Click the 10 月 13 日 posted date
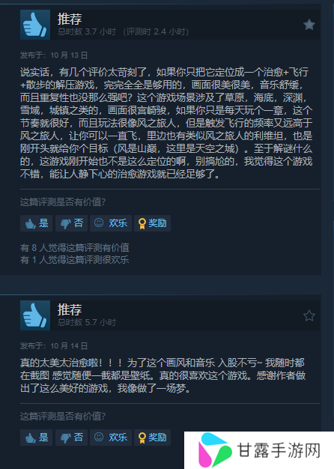334x469 pixels. click(69, 55)
